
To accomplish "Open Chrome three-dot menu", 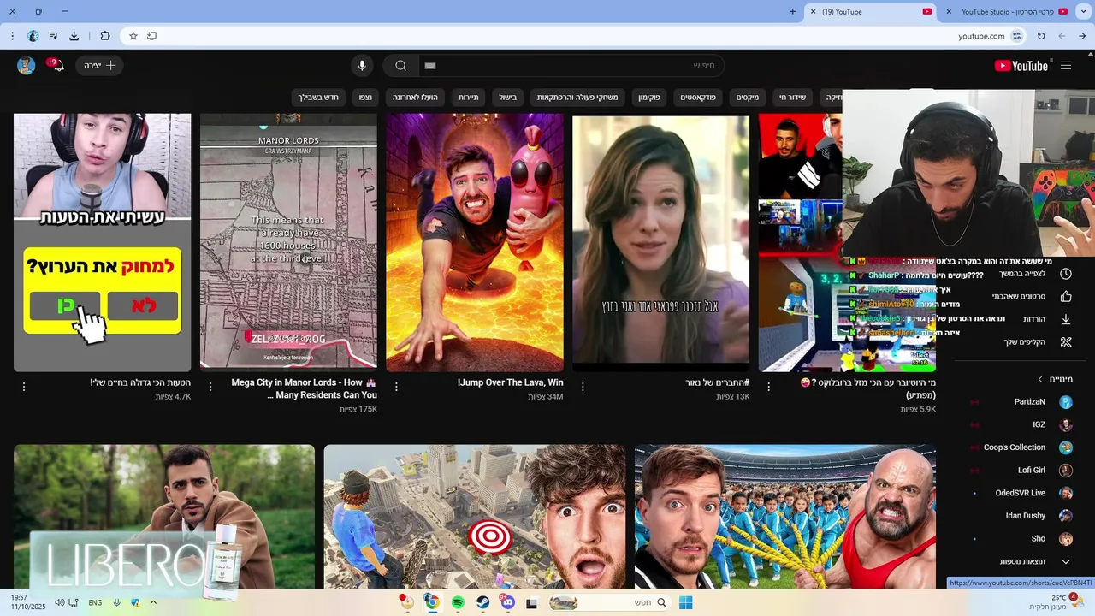I will tap(12, 36).
